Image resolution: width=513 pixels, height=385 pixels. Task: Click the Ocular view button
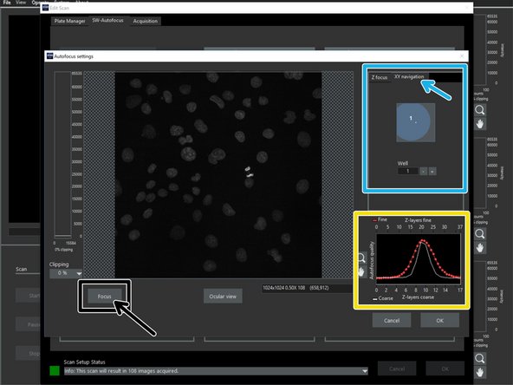pyautogui.click(x=223, y=297)
